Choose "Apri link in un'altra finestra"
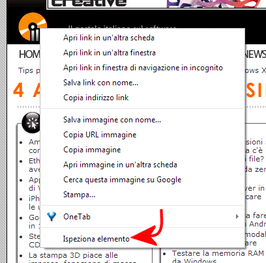 [143, 53]
